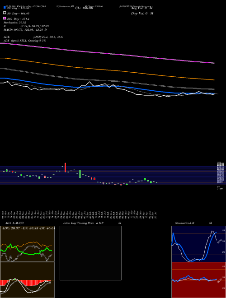Click the 'Avg Vol: 0 M' label
Screen dimensions: 226x298
(142, 8)
